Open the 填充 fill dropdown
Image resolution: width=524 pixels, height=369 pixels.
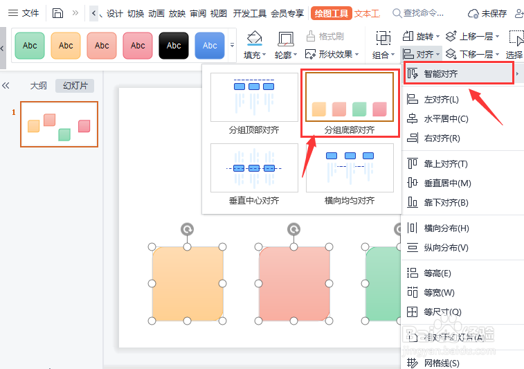[255, 54]
